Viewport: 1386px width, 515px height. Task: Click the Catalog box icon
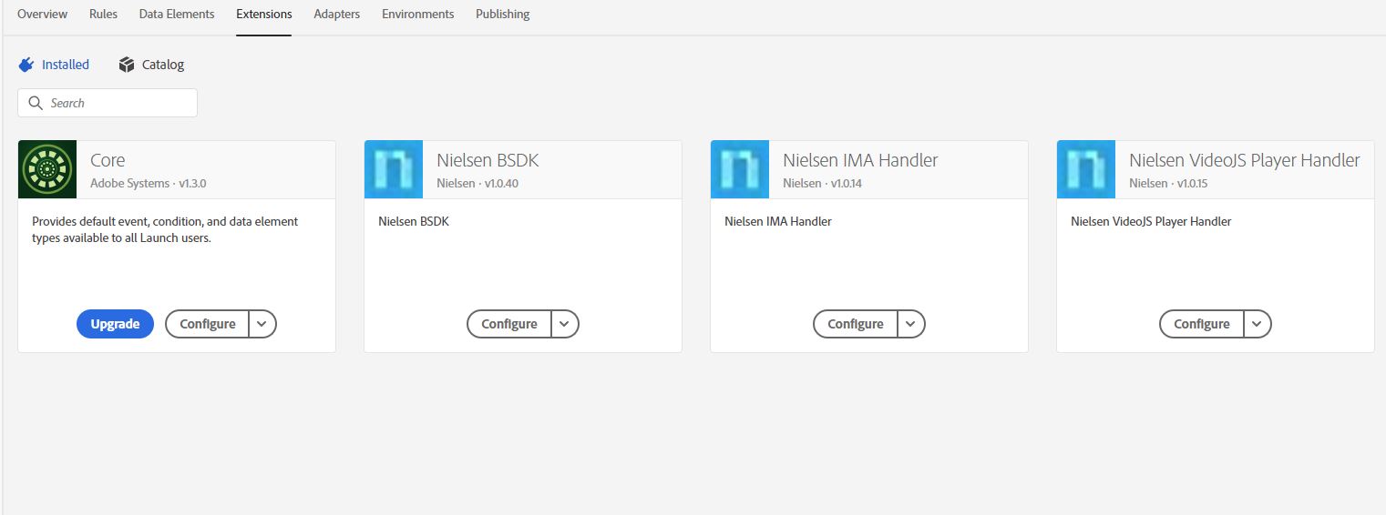click(127, 65)
